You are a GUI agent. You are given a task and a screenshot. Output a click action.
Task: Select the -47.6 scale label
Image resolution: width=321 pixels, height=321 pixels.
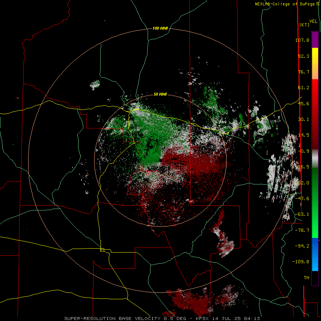click(302, 199)
